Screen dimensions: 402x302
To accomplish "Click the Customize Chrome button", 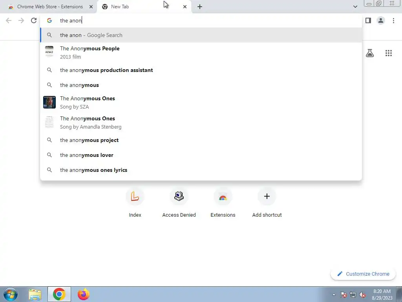I will pos(363,274).
